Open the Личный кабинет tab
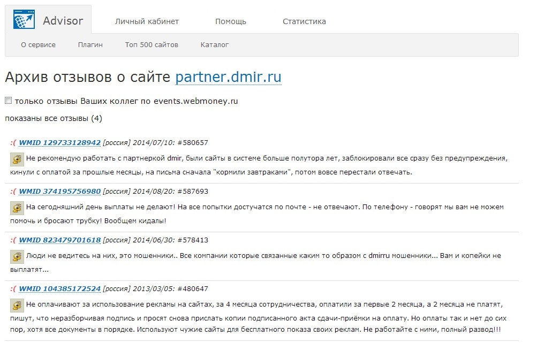 [x=147, y=21]
